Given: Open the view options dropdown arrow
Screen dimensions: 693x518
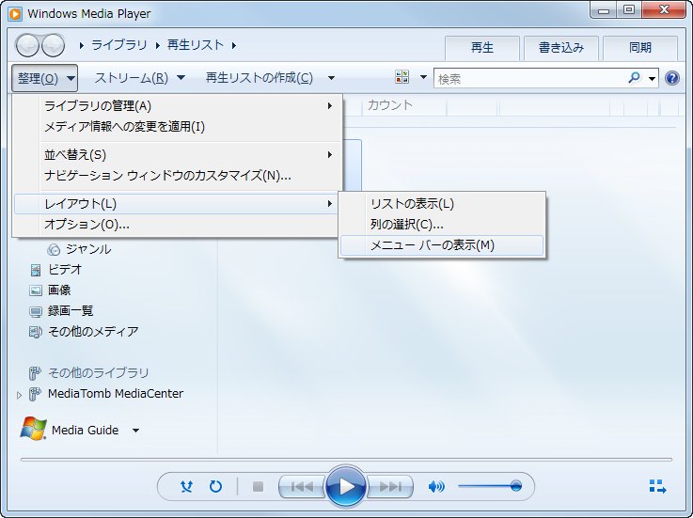Looking at the screenshot, I should tap(423, 77).
